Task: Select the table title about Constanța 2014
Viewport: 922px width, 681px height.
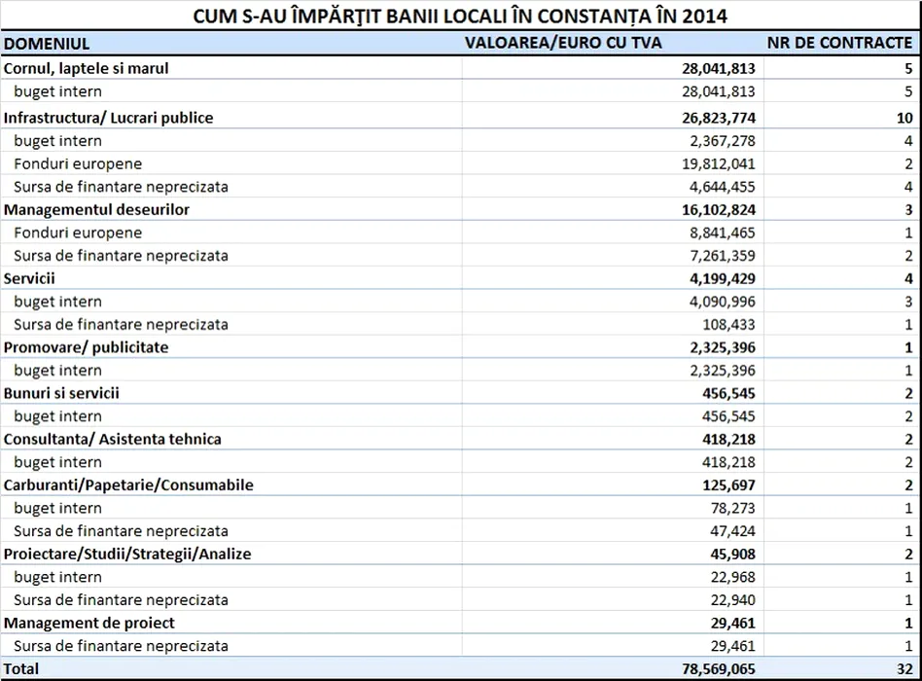Action: pos(460,17)
